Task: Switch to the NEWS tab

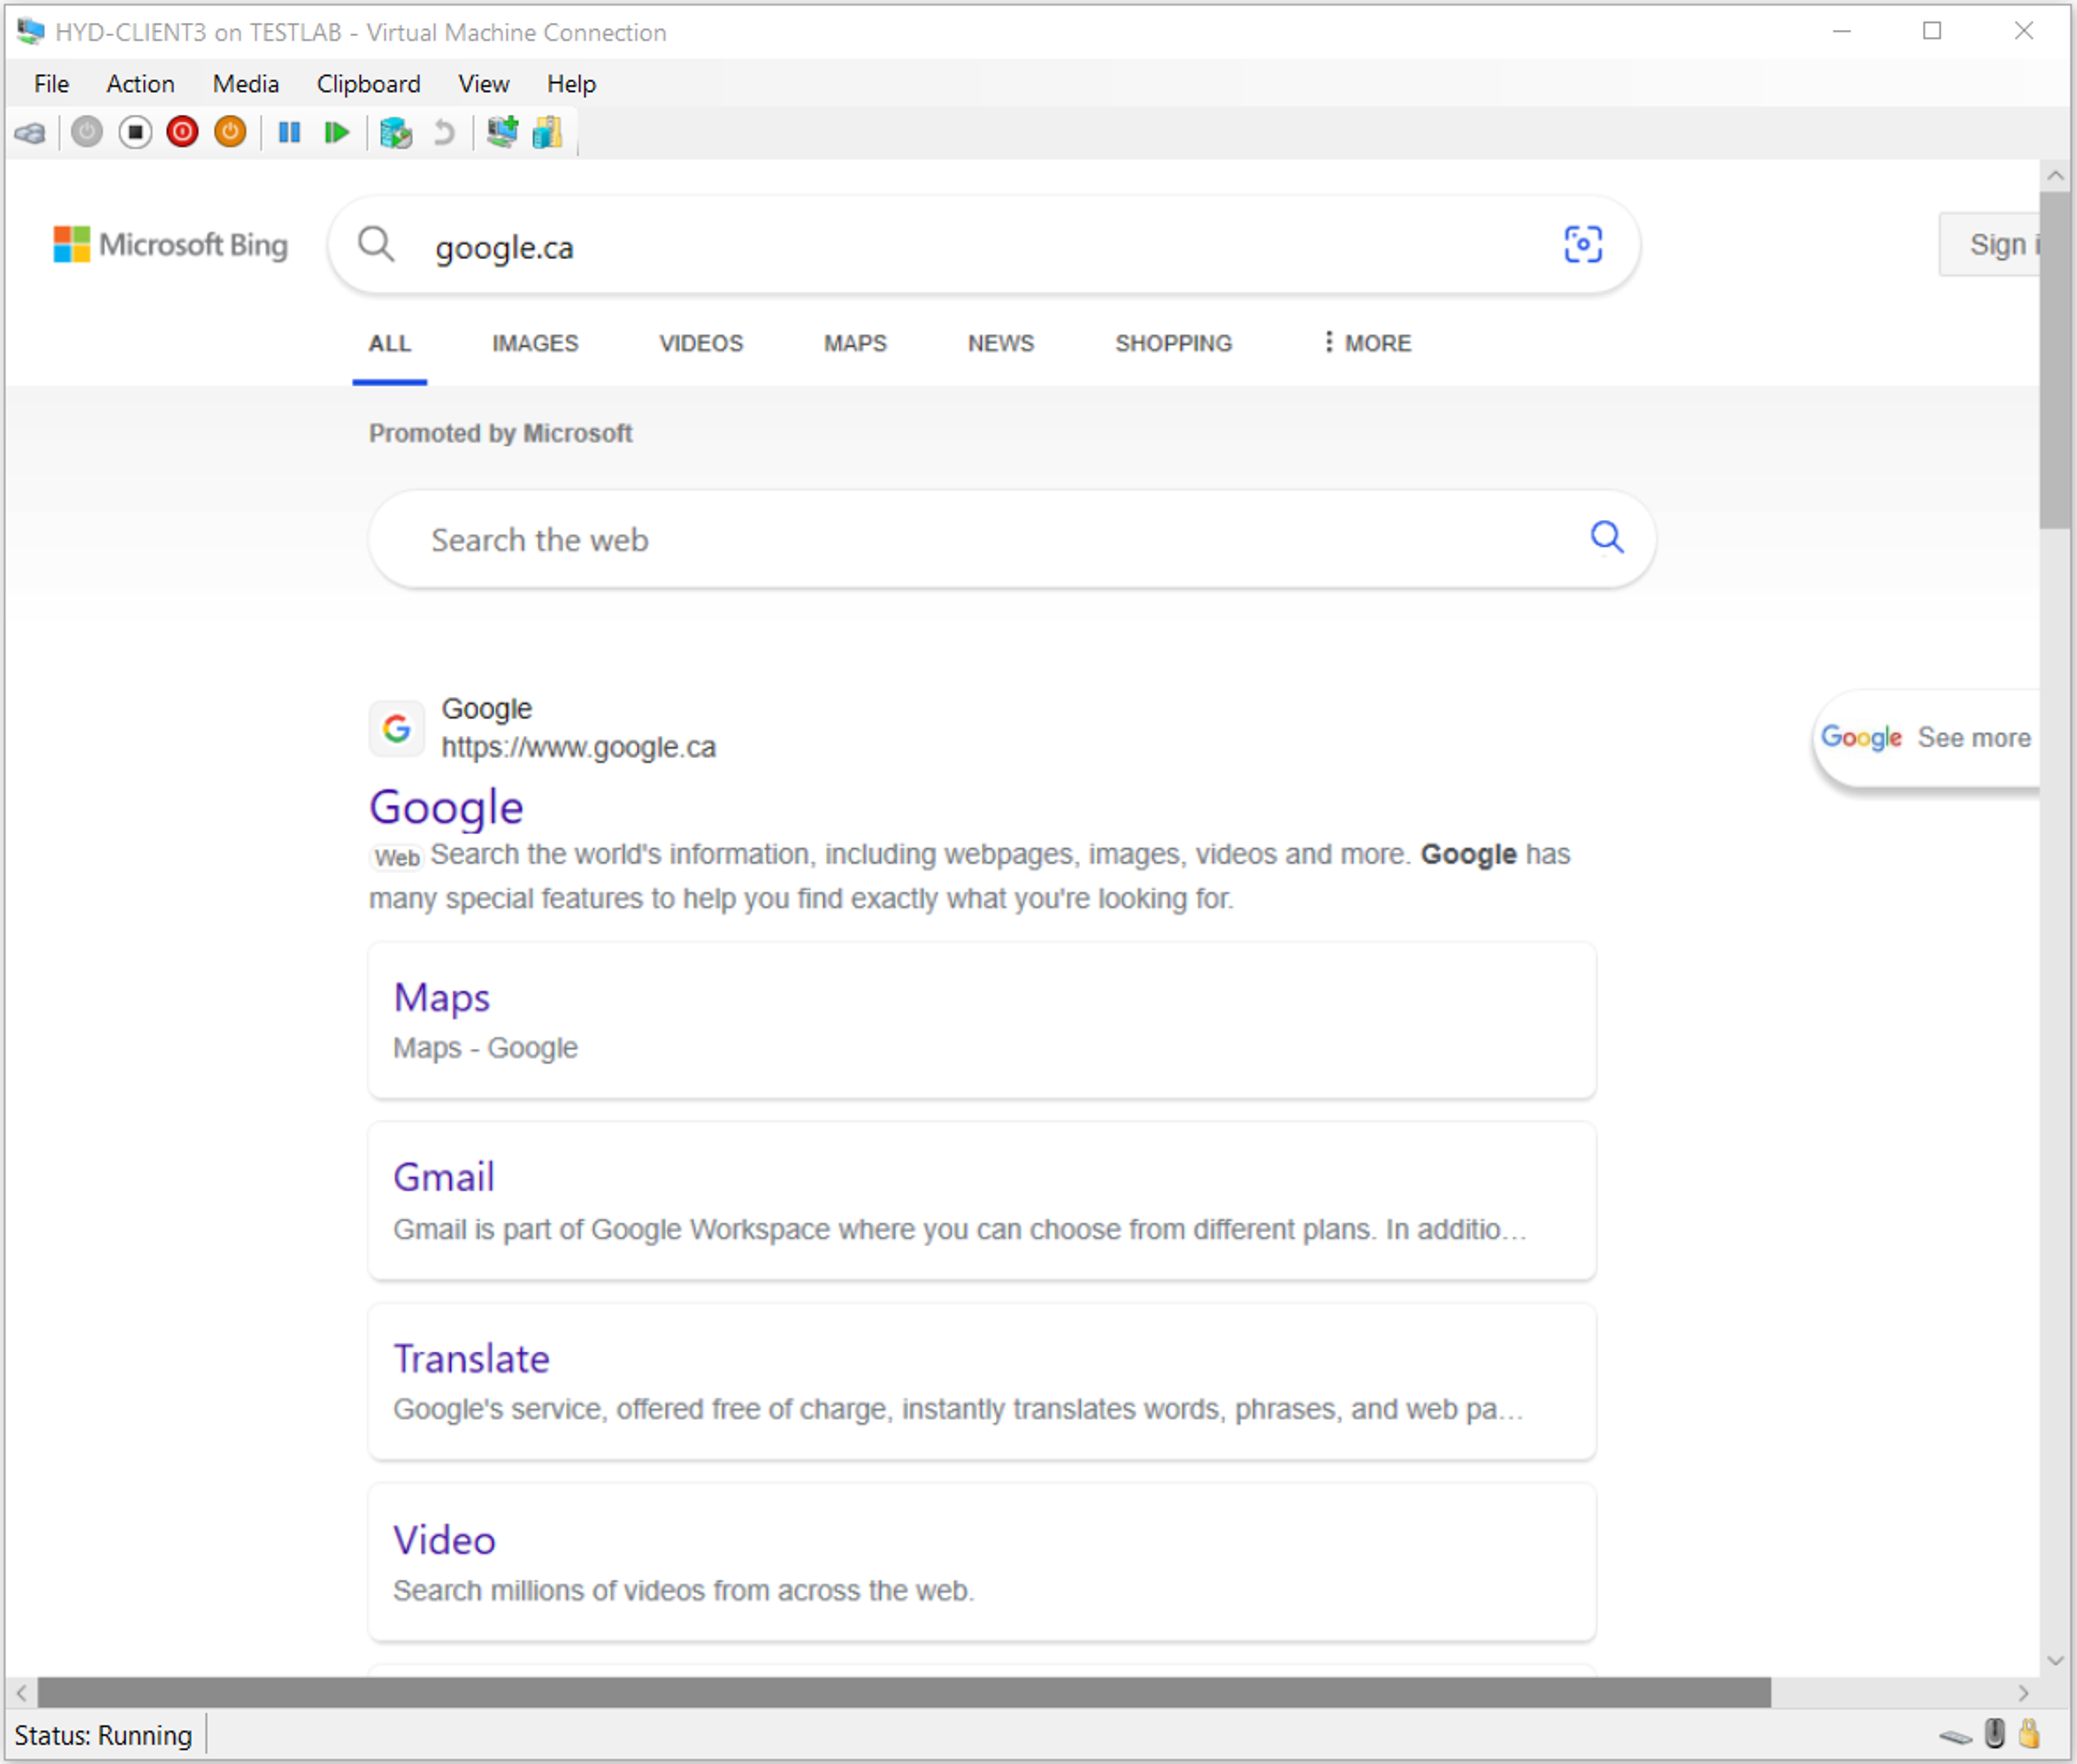Action: [1000, 343]
